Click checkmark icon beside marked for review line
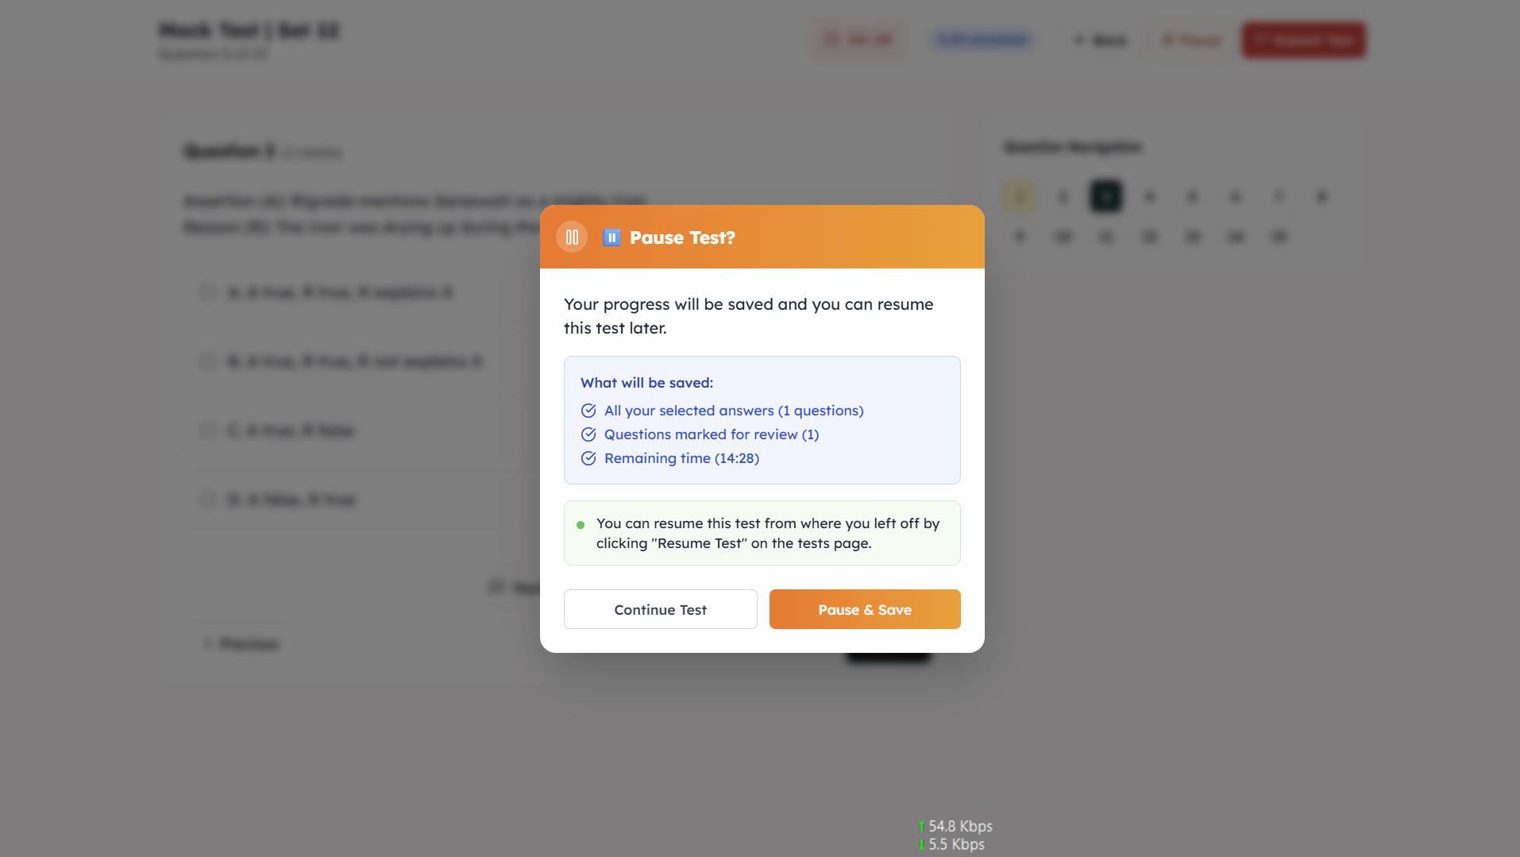The height and width of the screenshot is (857, 1520). [588, 434]
